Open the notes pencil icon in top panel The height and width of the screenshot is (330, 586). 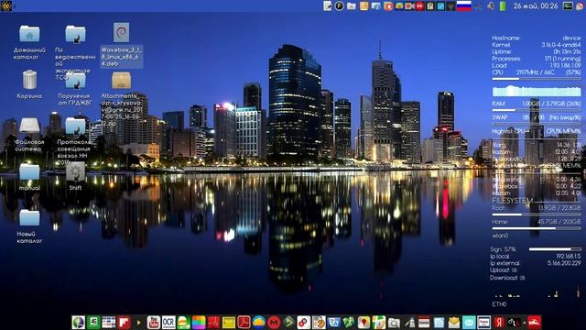pos(327,5)
